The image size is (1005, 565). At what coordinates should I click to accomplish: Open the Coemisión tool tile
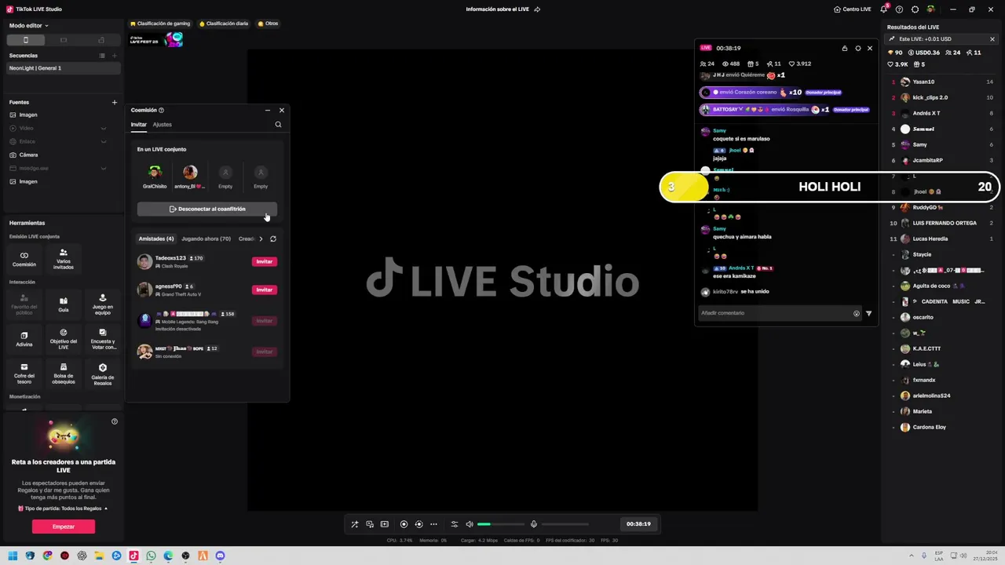coord(24,258)
